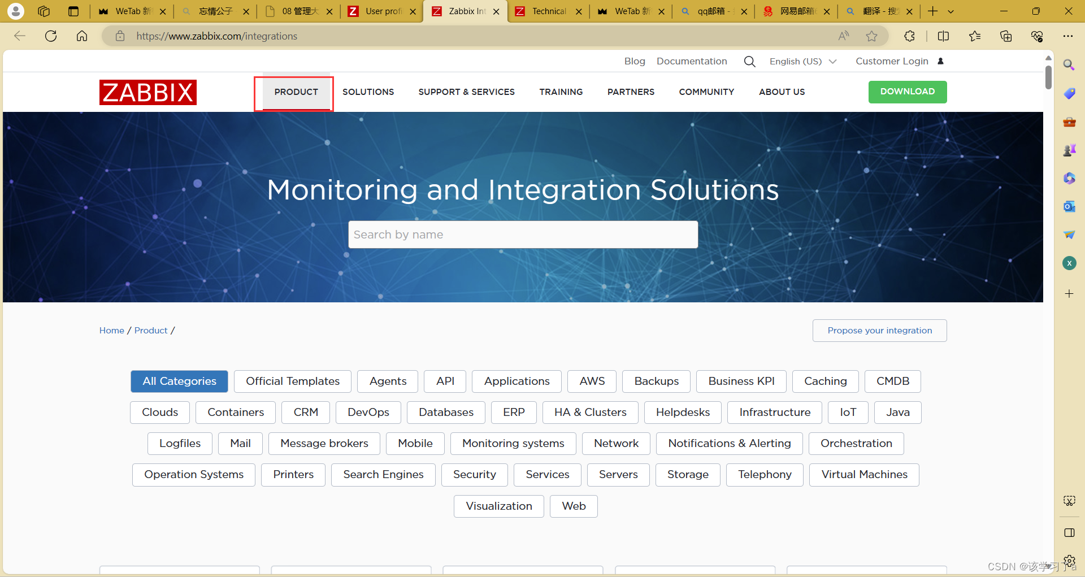Open the COMMUNITY menu
1085x577 pixels.
tap(706, 92)
